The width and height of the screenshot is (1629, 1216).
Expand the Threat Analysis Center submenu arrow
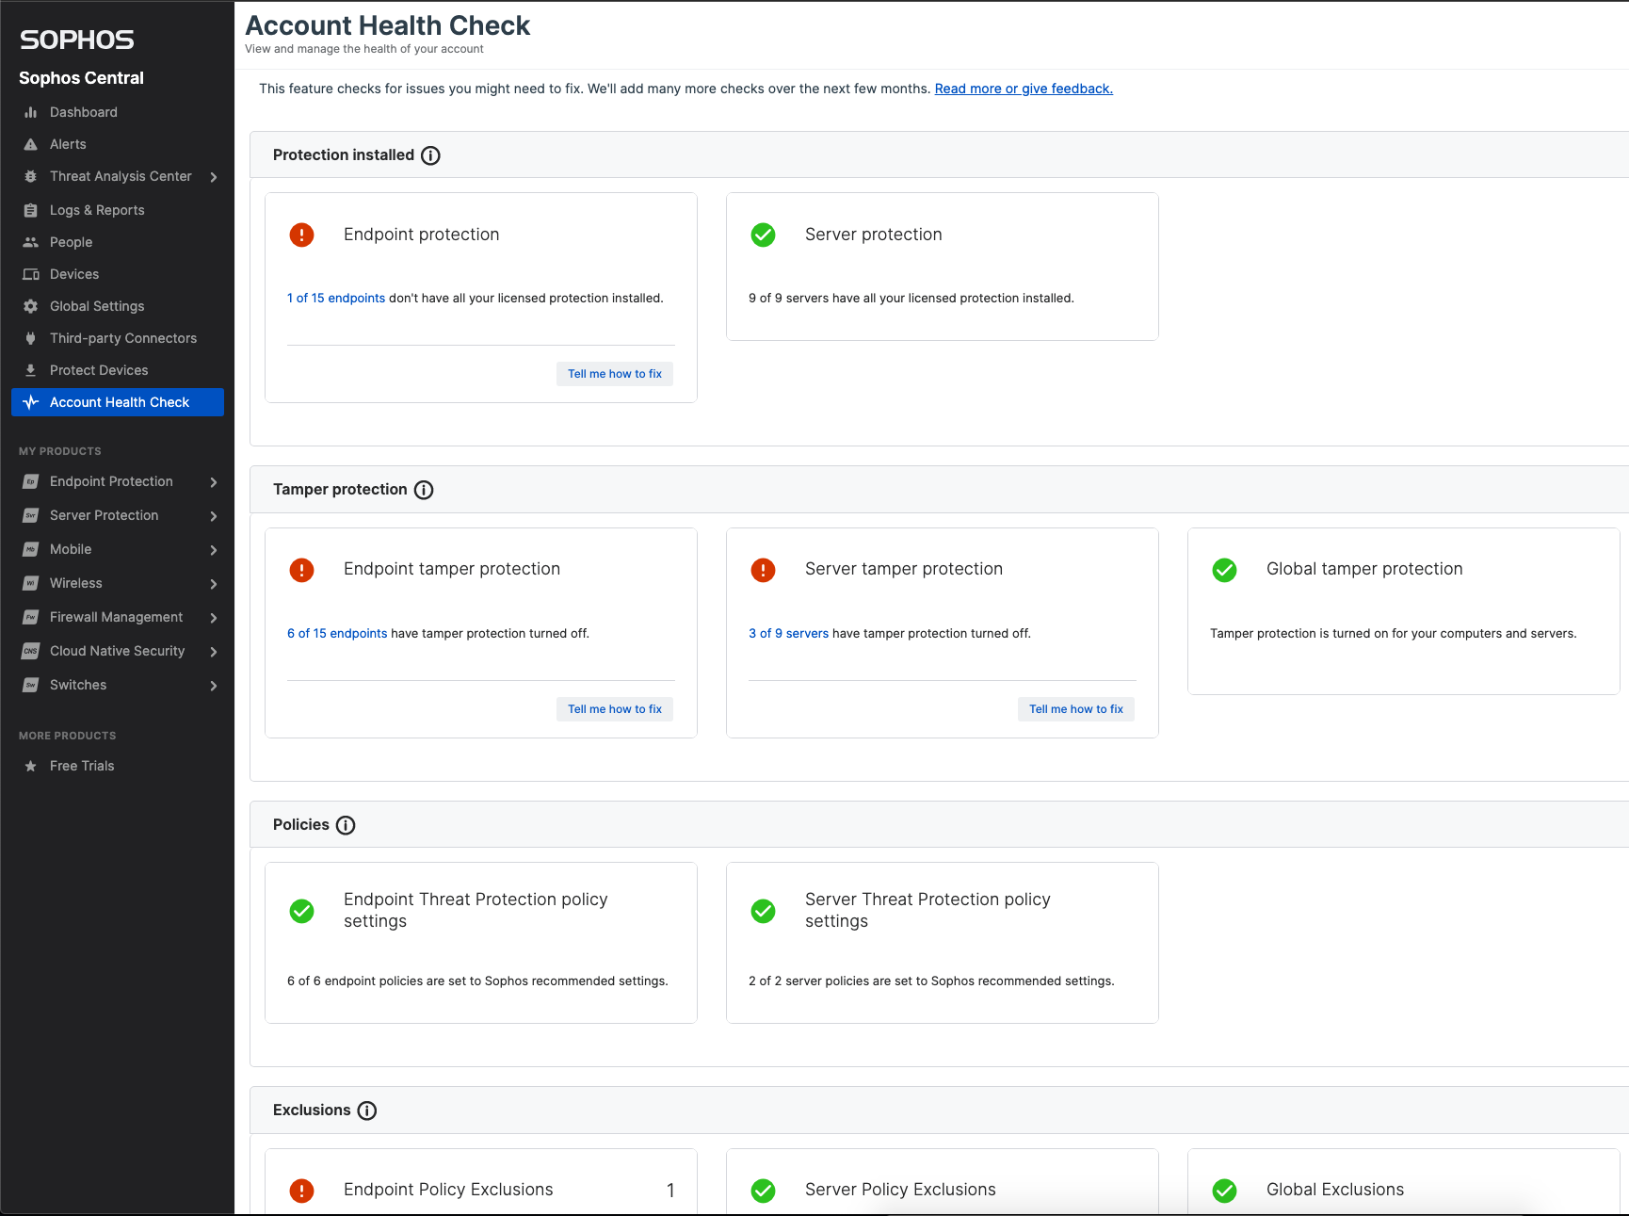pyautogui.click(x=214, y=177)
